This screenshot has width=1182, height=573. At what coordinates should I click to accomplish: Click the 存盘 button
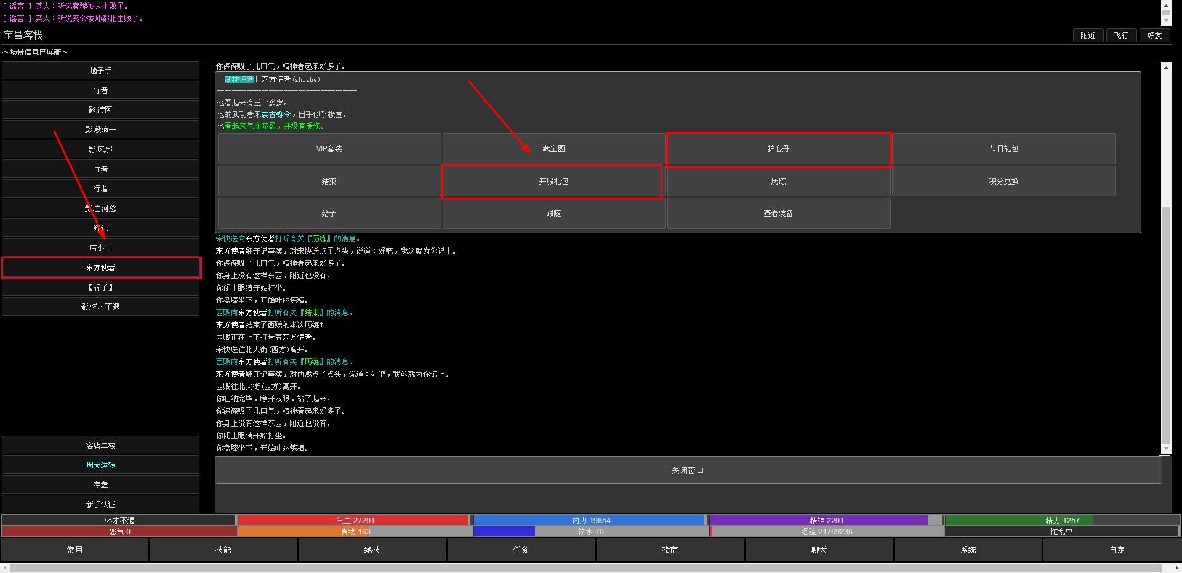point(100,485)
